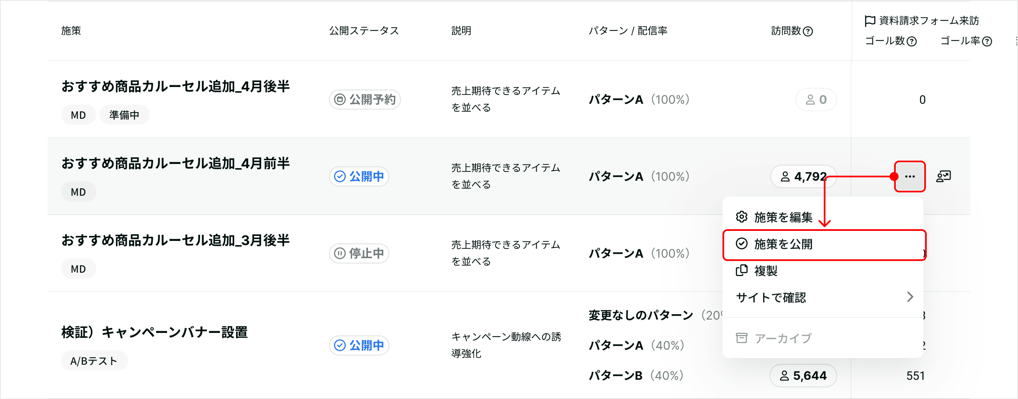Screen dimensions: 1018x399
Task: Open おすすめ商品カルーセル追加_4月後半 measure
Action: [x=176, y=87]
